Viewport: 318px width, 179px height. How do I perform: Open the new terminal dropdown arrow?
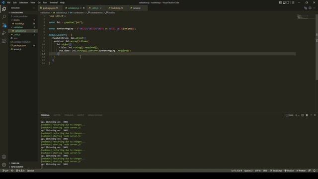click(x=299, y=115)
